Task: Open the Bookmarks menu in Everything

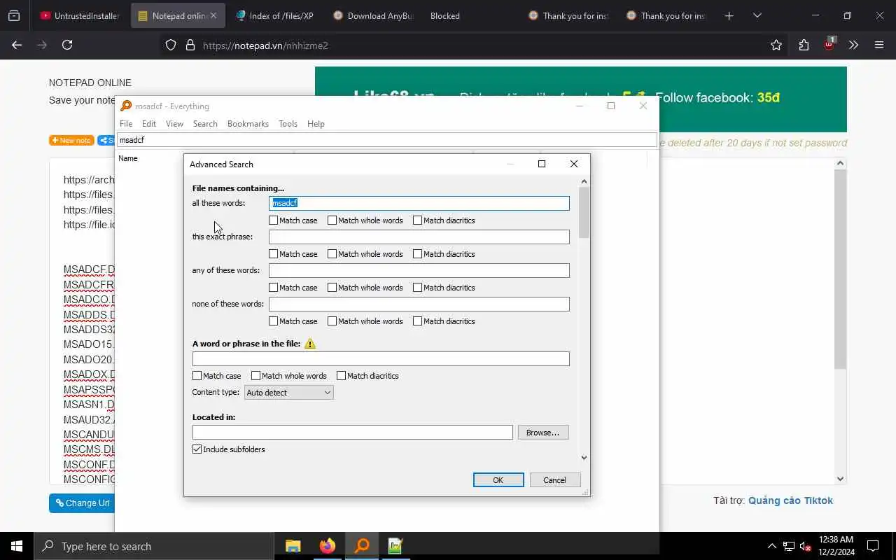Action: click(248, 124)
